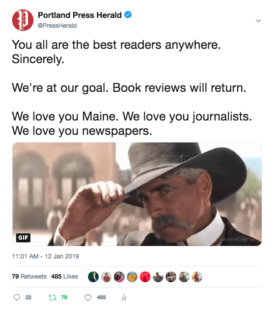Click the first liker avatar with green background
Screen dimensions: 276x310
[x=93, y=276]
